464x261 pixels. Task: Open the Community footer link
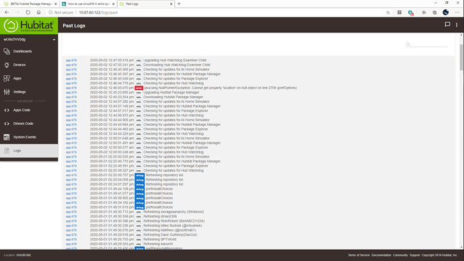400,255
